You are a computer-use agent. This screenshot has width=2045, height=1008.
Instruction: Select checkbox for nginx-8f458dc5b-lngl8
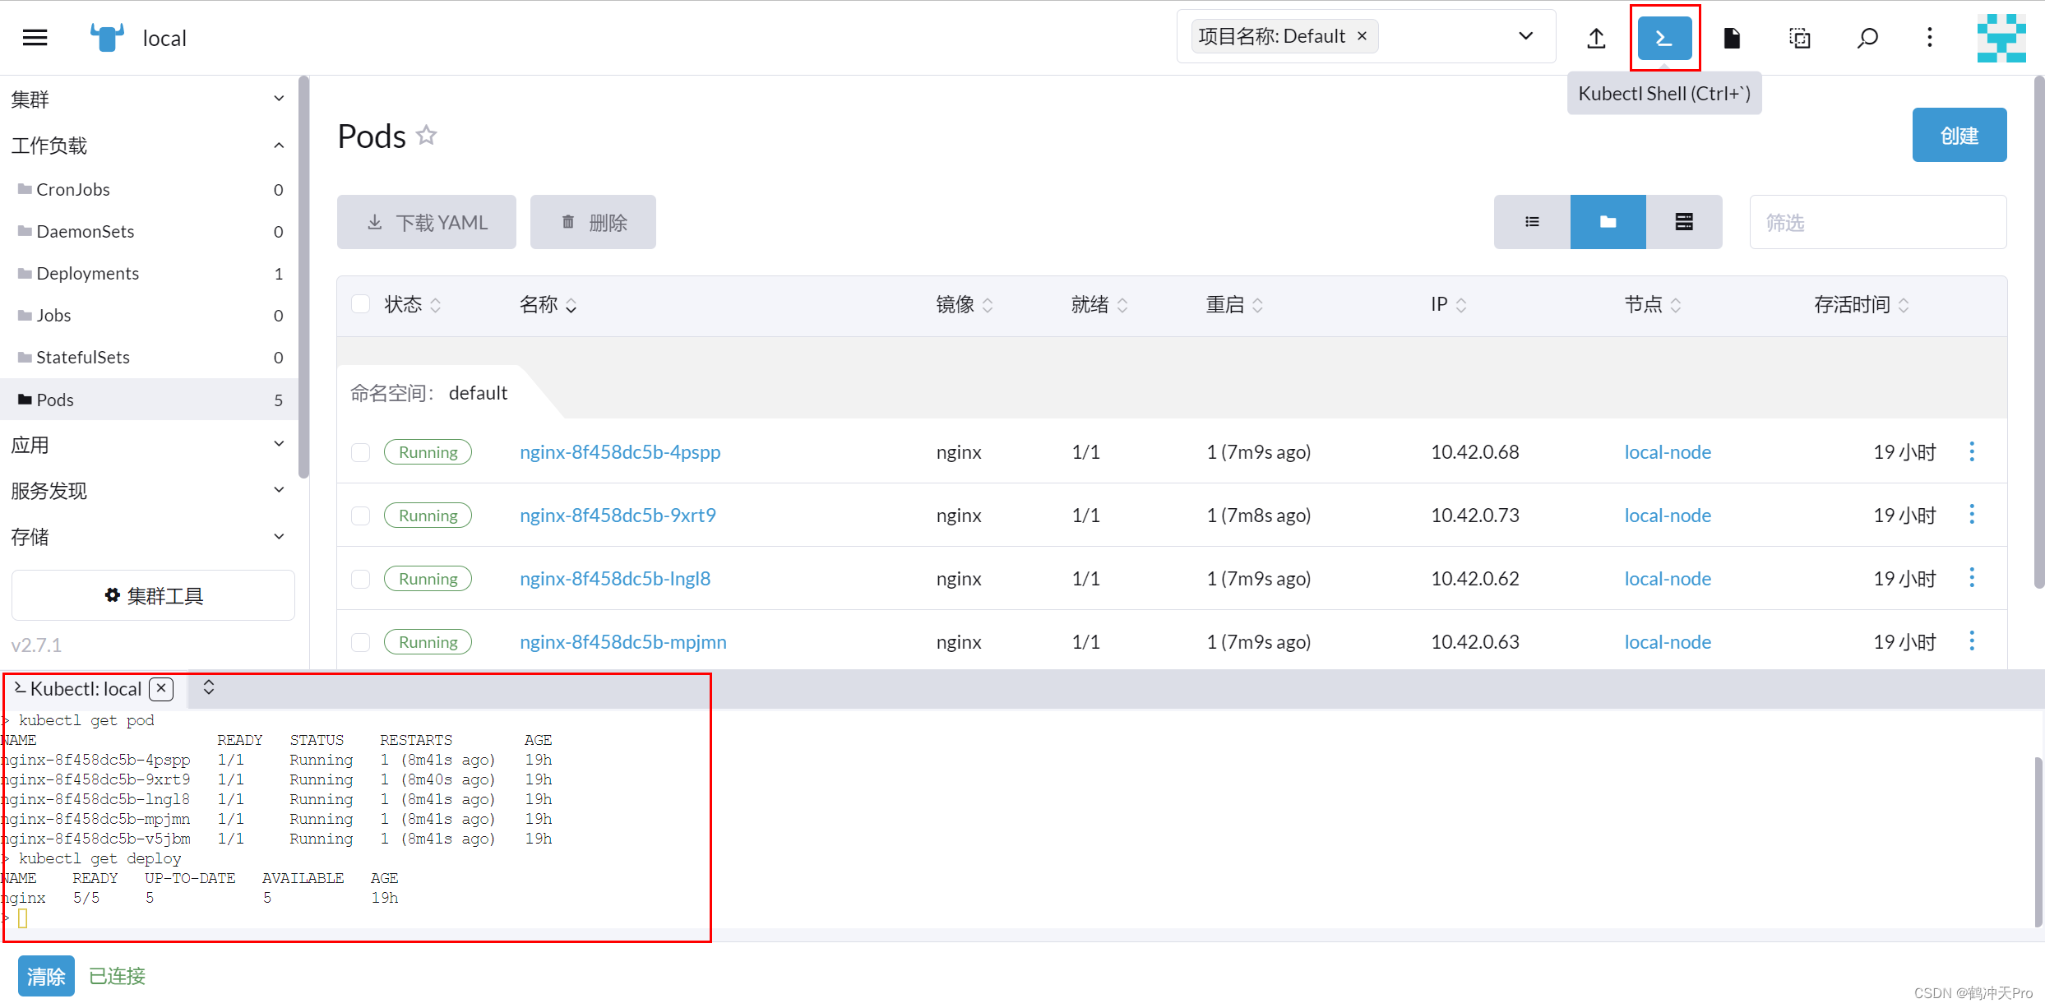click(x=360, y=579)
